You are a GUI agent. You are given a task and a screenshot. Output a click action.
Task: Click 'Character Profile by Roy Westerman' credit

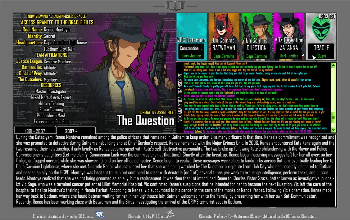coord(257,216)
